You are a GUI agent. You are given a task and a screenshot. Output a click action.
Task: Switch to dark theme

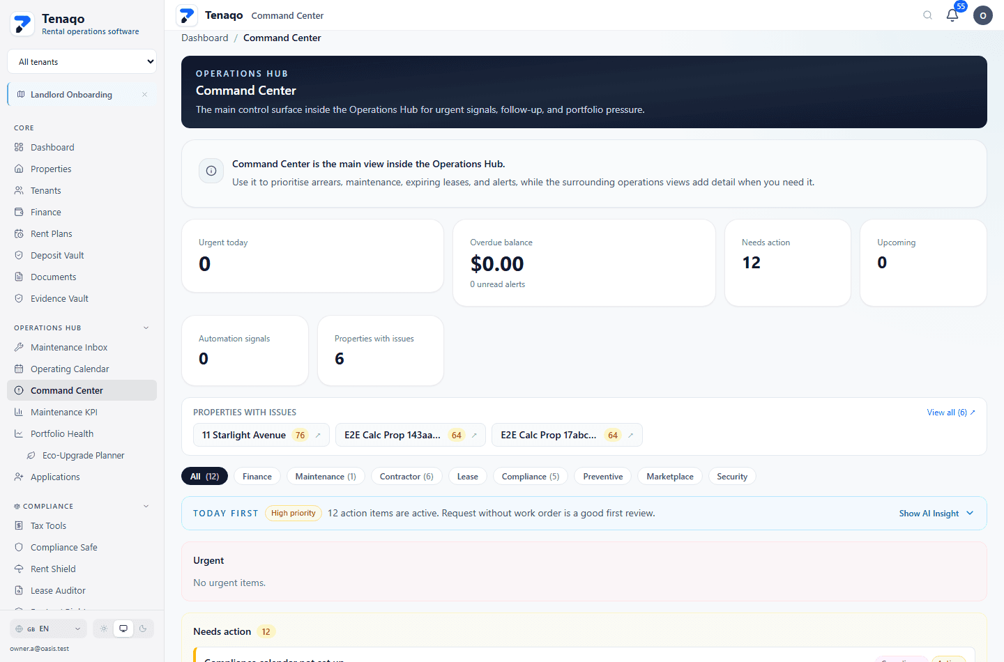click(143, 629)
